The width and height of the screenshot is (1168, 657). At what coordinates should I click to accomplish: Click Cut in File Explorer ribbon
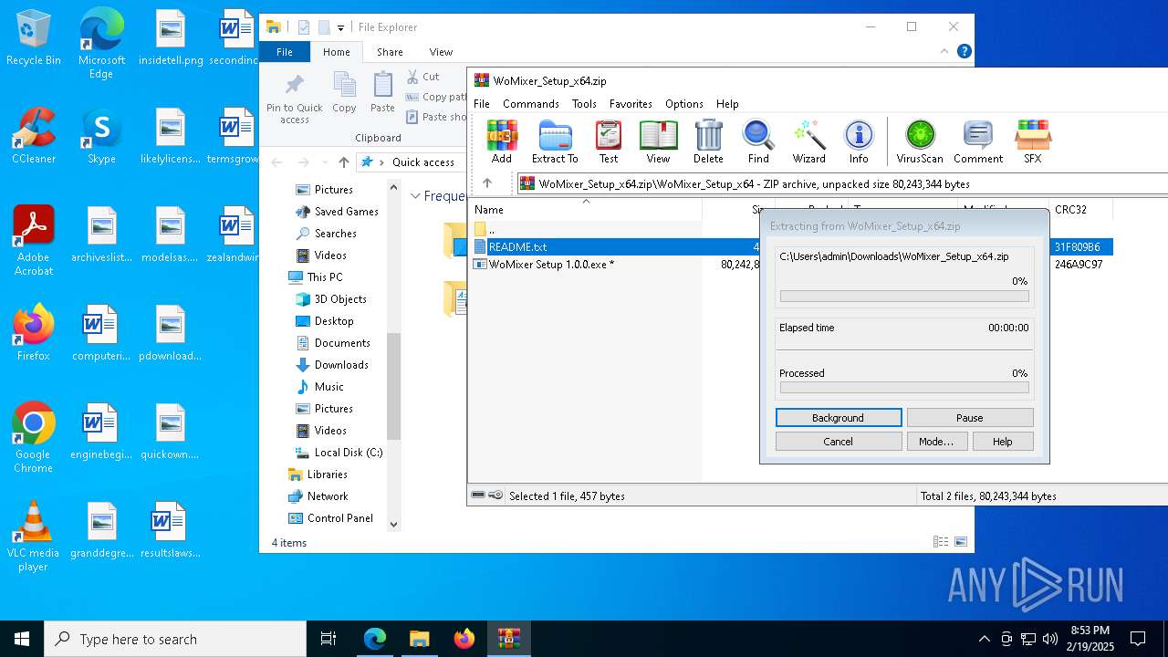[423, 77]
